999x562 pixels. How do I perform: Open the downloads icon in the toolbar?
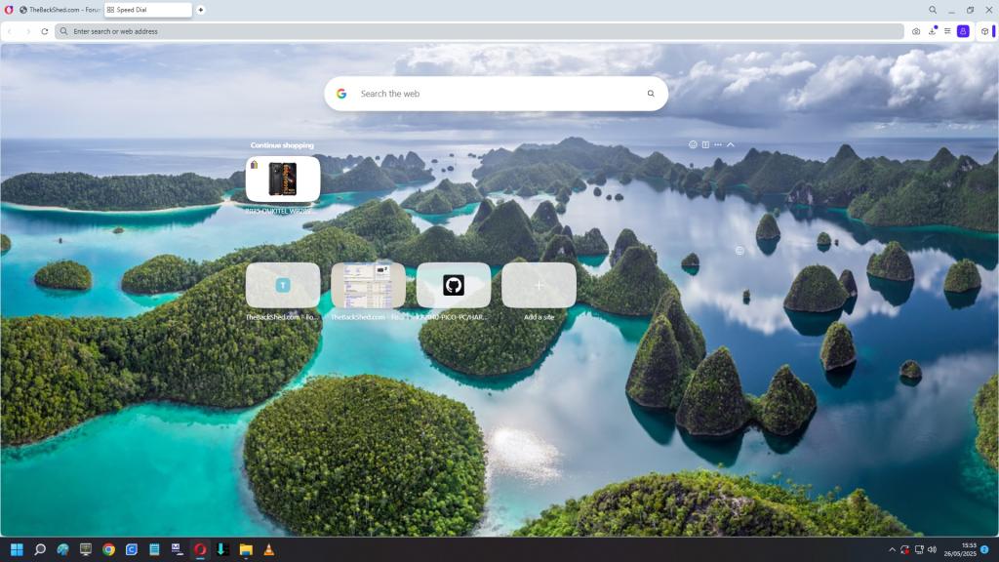[x=932, y=31]
